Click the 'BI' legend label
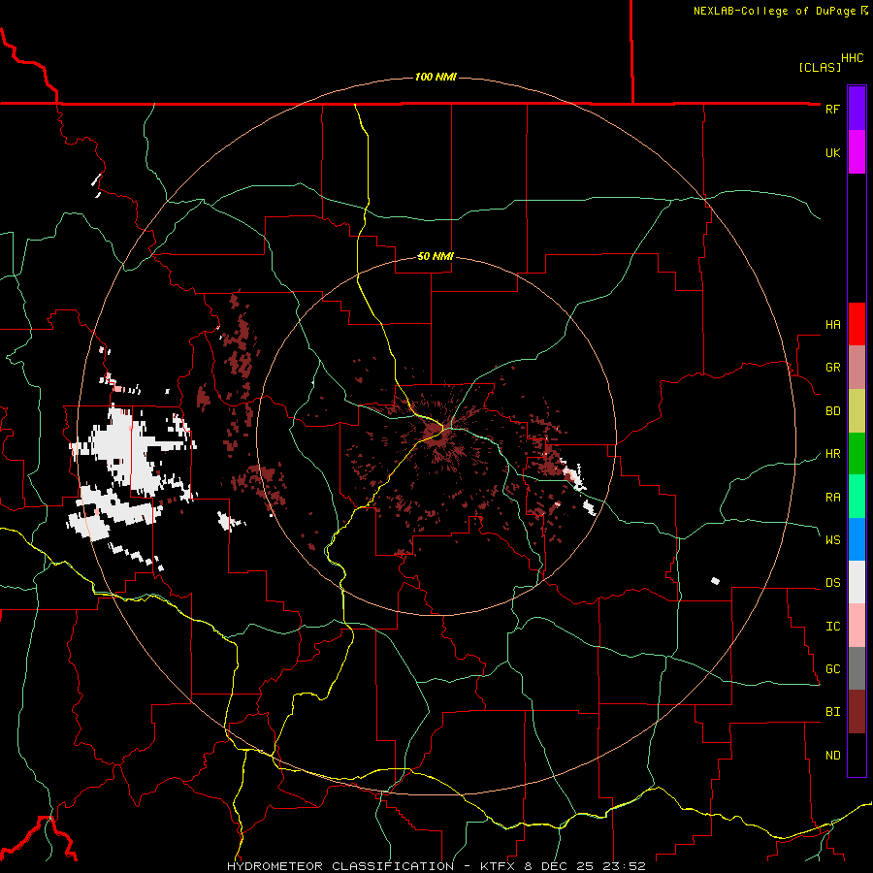The width and height of the screenshot is (873, 873). pyautogui.click(x=832, y=712)
